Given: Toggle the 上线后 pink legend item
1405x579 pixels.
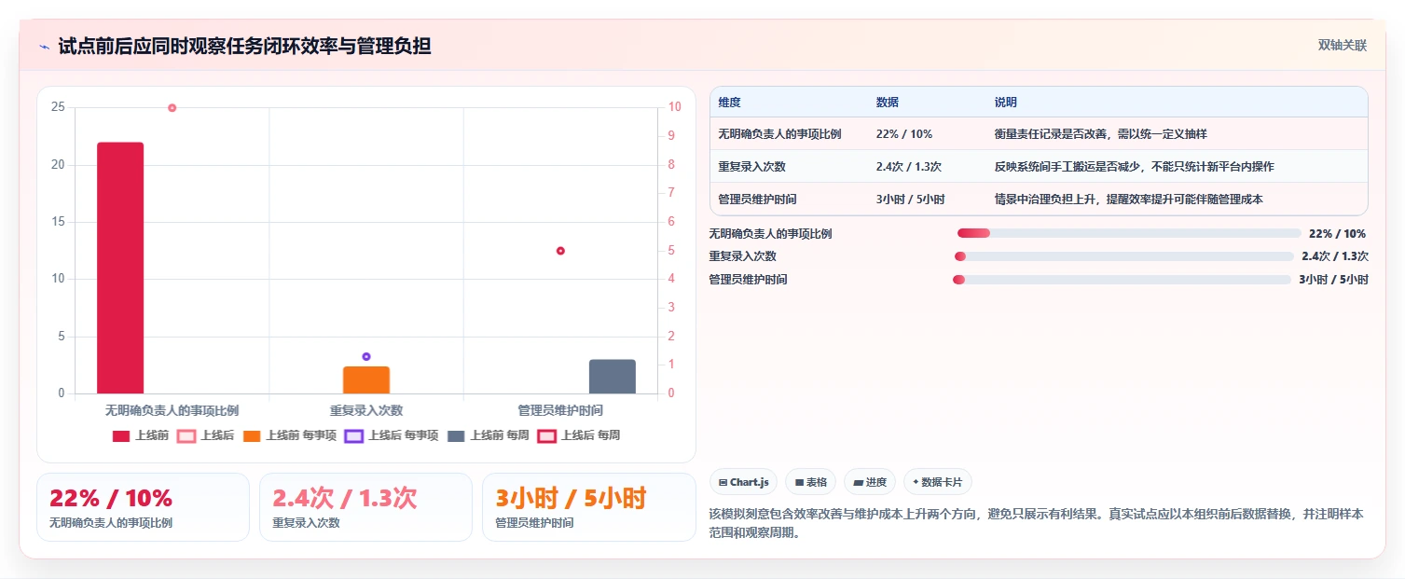Looking at the screenshot, I should 206,435.
